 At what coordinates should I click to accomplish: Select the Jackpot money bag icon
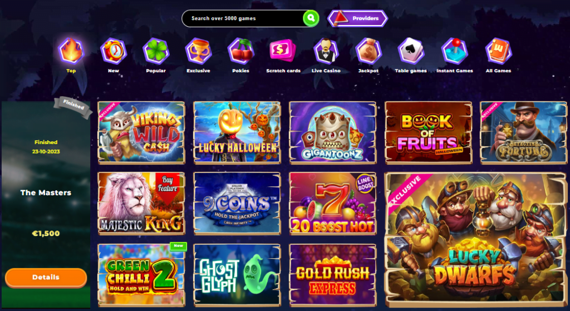(368, 51)
